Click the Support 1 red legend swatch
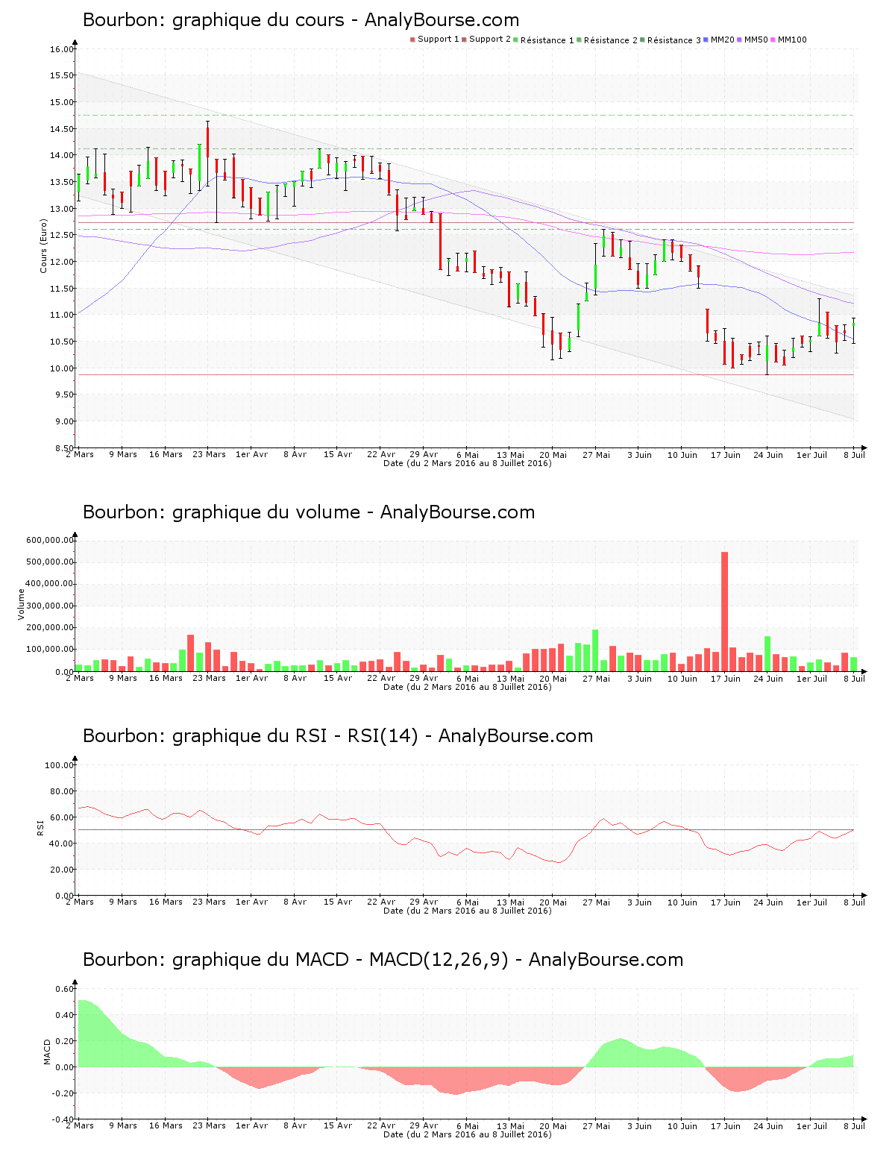 (x=412, y=40)
